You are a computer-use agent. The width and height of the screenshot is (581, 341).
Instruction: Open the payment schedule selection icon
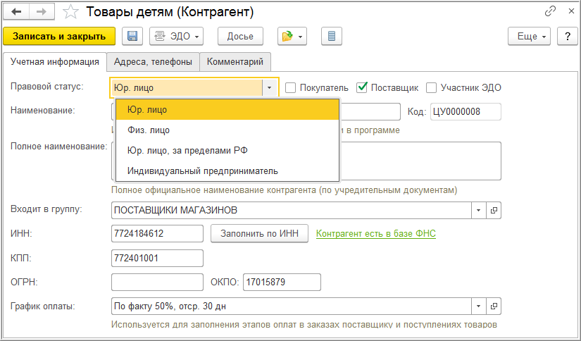pos(494,306)
